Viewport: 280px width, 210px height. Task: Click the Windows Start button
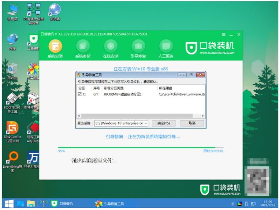click(8, 203)
